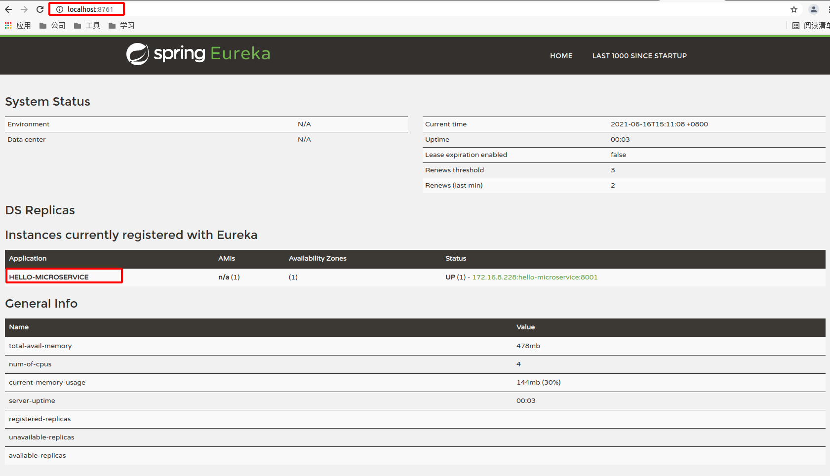Select the registered-replicas row
Screen dimensions: 830x476
pyautogui.click(x=415, y=419)
